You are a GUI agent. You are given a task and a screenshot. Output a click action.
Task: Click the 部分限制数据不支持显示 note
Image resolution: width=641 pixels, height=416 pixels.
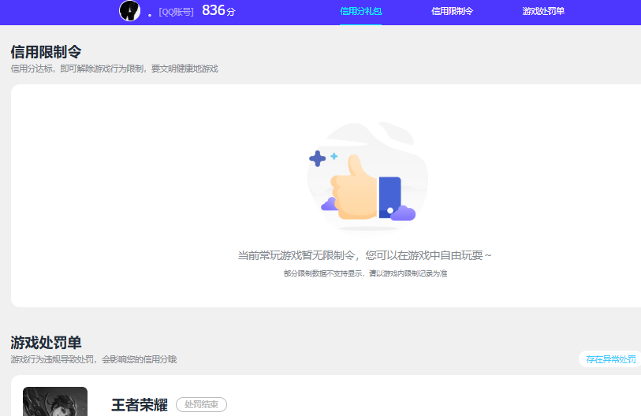tap(366, 273)
